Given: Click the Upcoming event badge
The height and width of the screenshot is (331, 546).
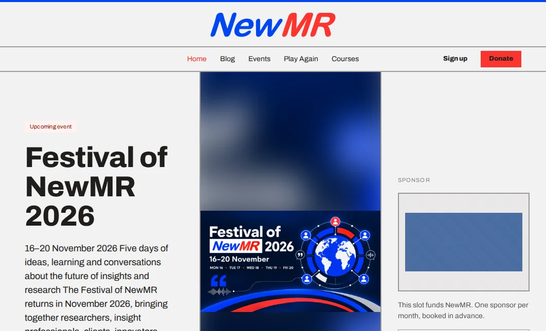Looking at the screenshot, I should tap(50, 126).
